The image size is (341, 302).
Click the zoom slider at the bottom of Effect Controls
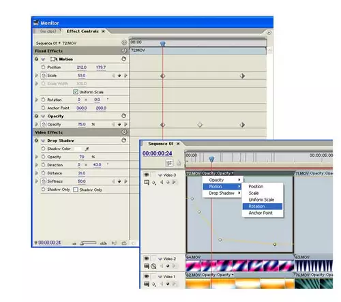click(89, 243)
